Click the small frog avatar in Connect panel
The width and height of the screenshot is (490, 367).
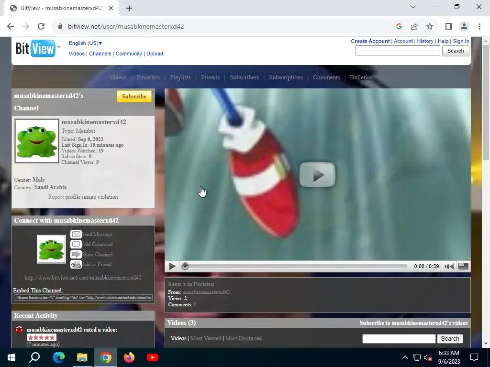[51, 249]
